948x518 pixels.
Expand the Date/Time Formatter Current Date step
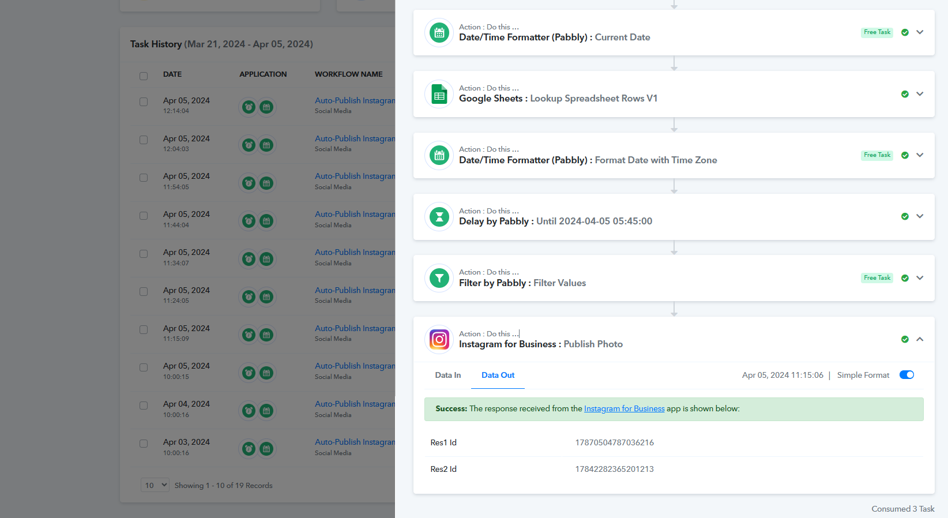[920, 32]
